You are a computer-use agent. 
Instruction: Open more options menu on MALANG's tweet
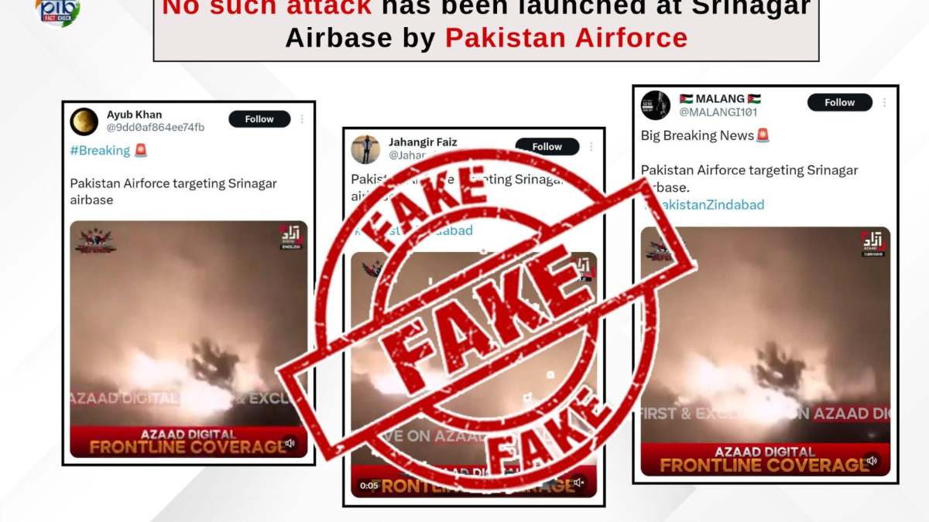(x=885, y=102)
